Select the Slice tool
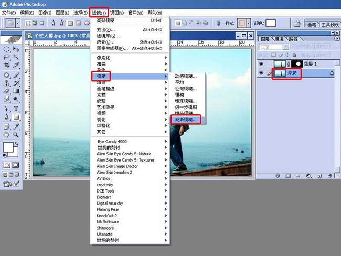This screenshot has height=256, width=341. [x=16, y=65]
